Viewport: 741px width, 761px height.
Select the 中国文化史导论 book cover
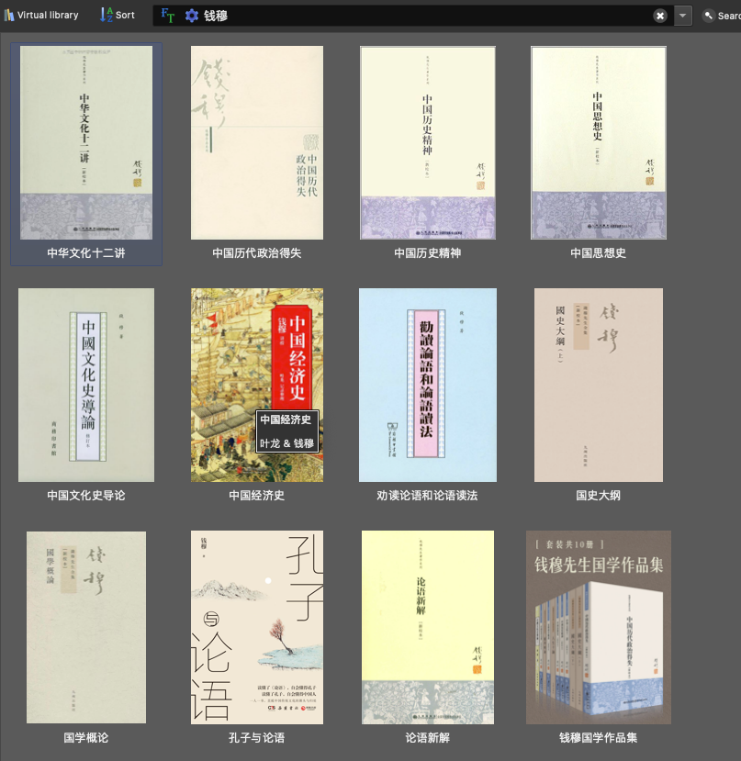(x=86, y=385)
